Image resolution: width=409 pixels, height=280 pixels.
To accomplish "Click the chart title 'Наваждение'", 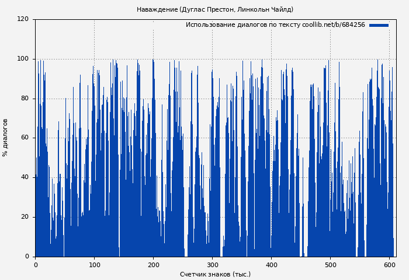I will click(157, 9).
